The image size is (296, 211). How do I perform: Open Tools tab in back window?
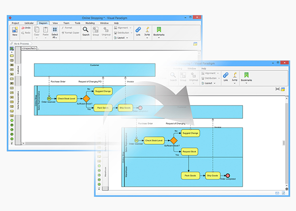click(78, 23)
